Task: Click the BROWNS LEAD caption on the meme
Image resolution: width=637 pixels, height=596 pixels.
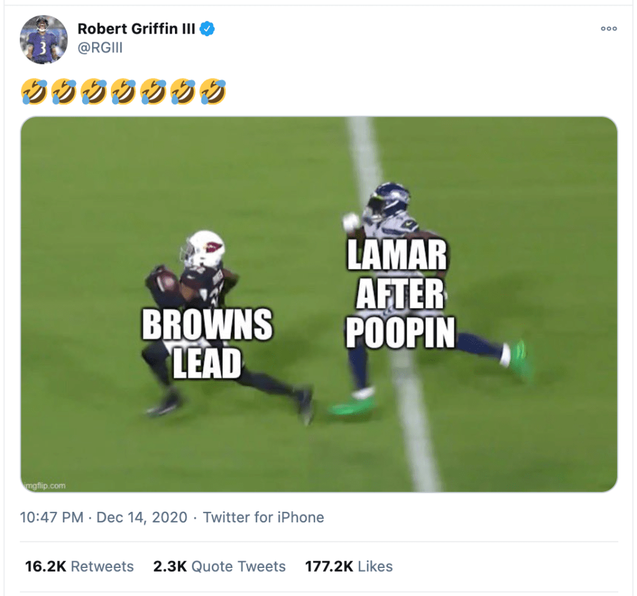Action: pos(207,344)
